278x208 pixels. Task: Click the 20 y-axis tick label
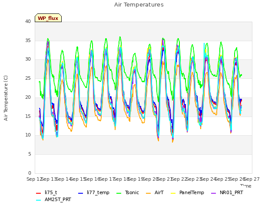(x=28, y=97)
